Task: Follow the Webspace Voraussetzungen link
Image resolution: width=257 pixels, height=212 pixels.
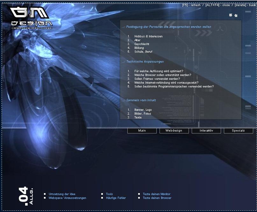Action: pos(67,198)
